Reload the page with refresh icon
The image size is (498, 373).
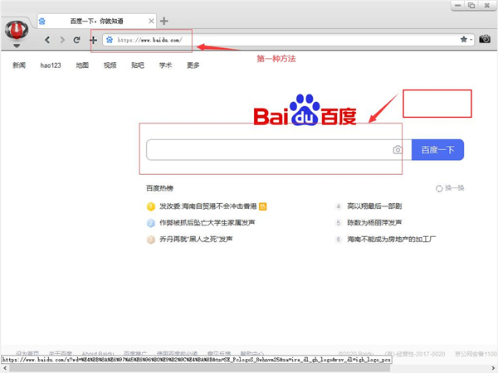pyautogui.click(x=76, y=40)
